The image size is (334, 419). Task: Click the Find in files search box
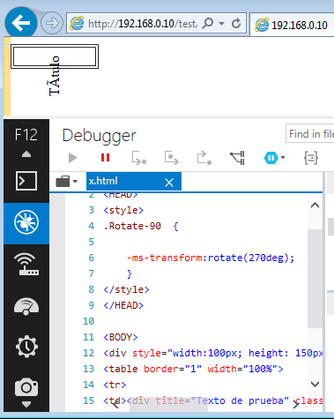pos(310,134)
